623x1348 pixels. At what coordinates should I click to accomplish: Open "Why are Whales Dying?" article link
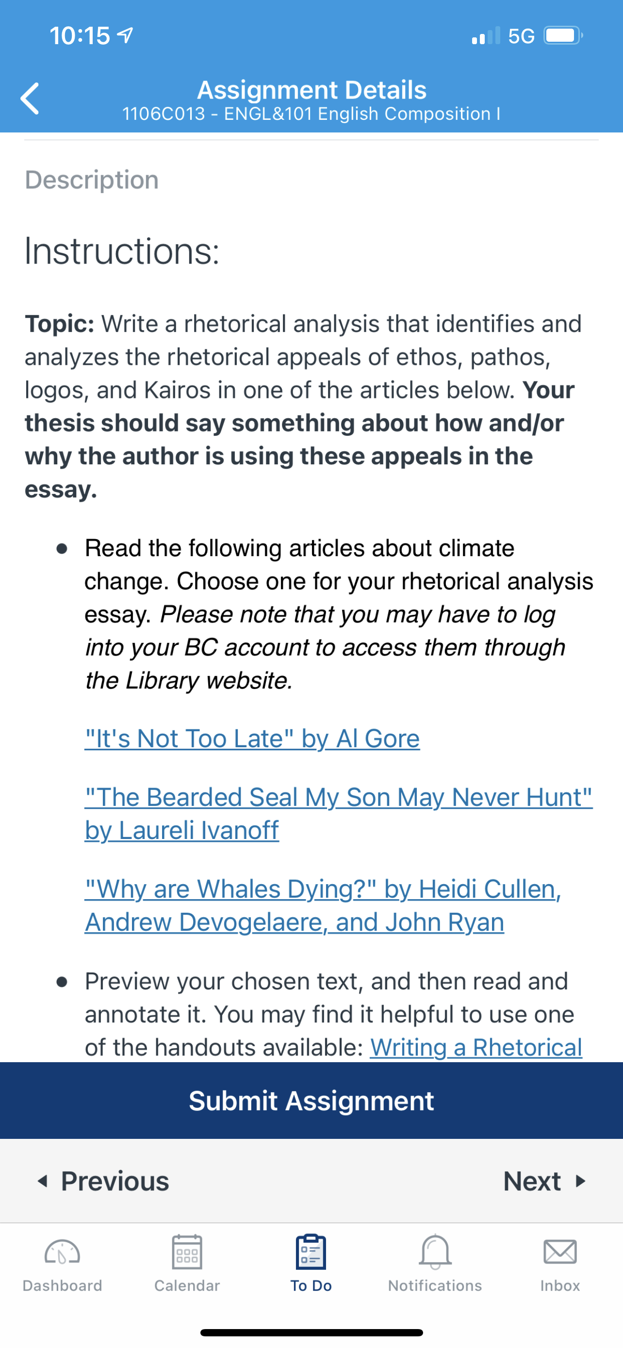(x=323, y=905)
